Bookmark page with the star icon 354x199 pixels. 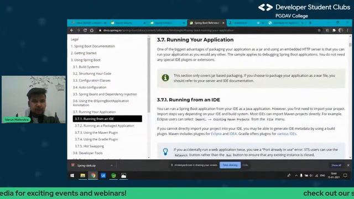(x=319, y=30)
